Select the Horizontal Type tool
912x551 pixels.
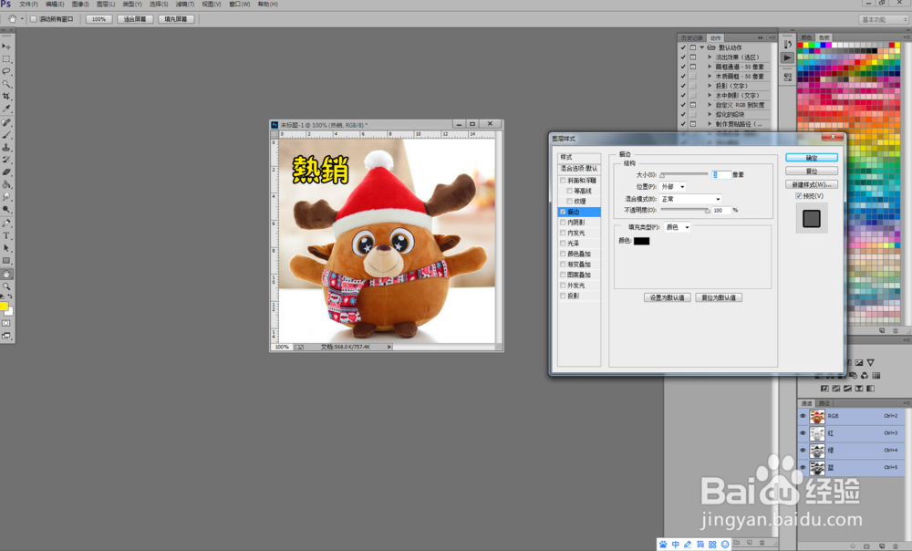coord(6,235)
